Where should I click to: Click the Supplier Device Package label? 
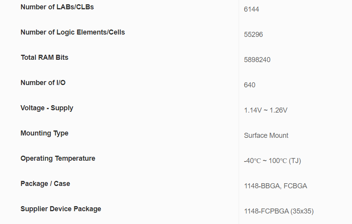(61, 209)
